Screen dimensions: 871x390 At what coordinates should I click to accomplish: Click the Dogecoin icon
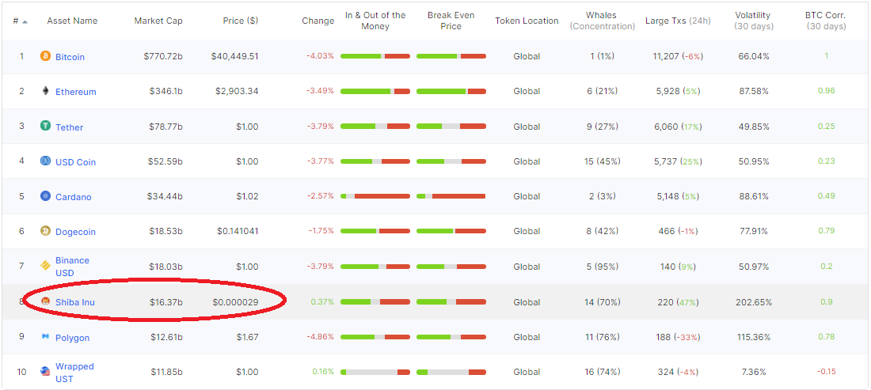pos(46,231)
